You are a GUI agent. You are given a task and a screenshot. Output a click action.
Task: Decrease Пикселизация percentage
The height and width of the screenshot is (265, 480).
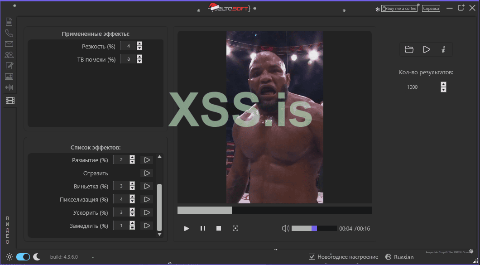pos(132,201)
